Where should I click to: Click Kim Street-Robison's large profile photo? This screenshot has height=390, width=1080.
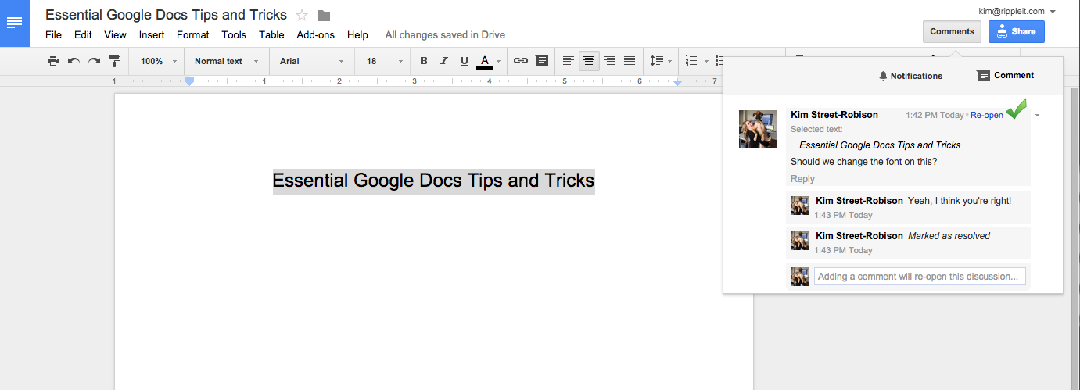coord(758,129)
